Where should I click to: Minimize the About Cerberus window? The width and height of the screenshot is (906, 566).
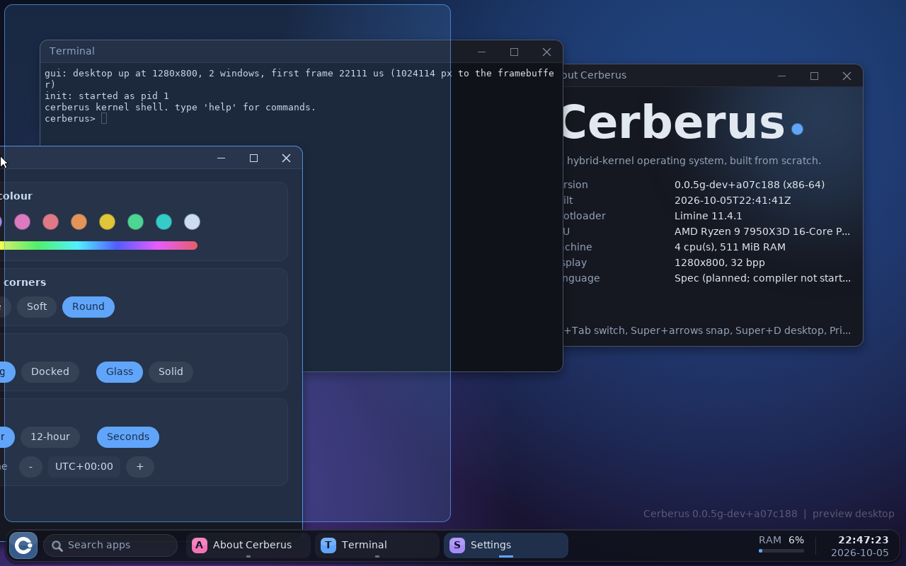(x=781, y=76)
